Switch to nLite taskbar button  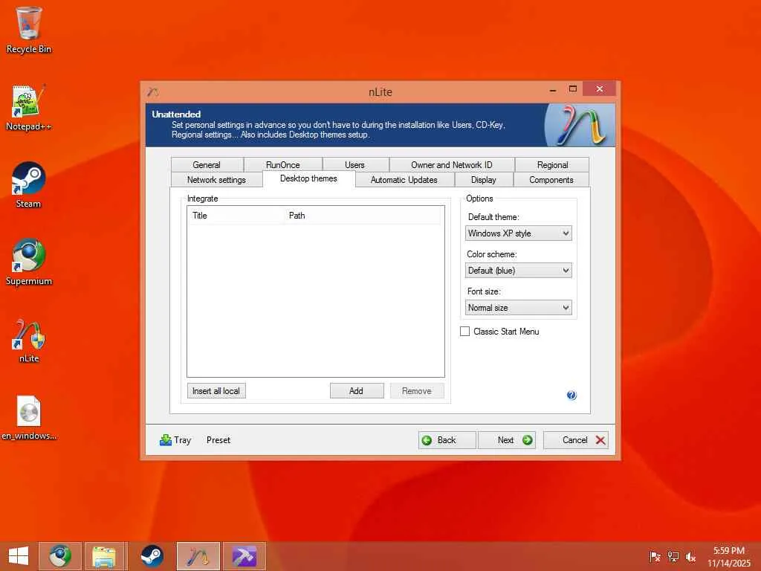pyautogui.click(x=198, y=556)
